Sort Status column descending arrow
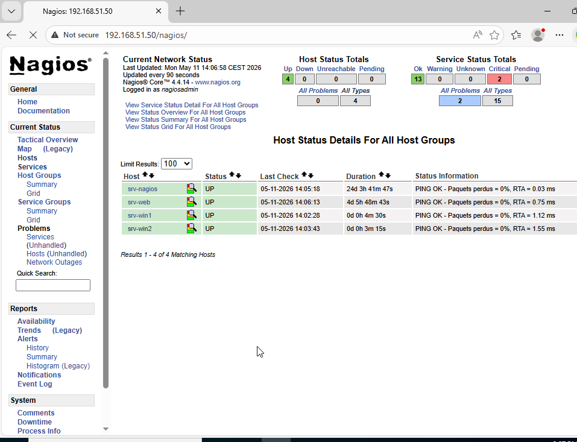The height and width of the screenshot is (442, 577). pyautogui.click(x=238, y=175)
